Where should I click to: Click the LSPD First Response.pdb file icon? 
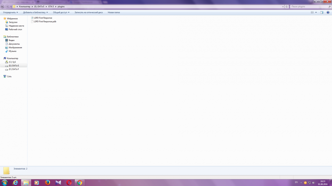[x=32, y=21]
